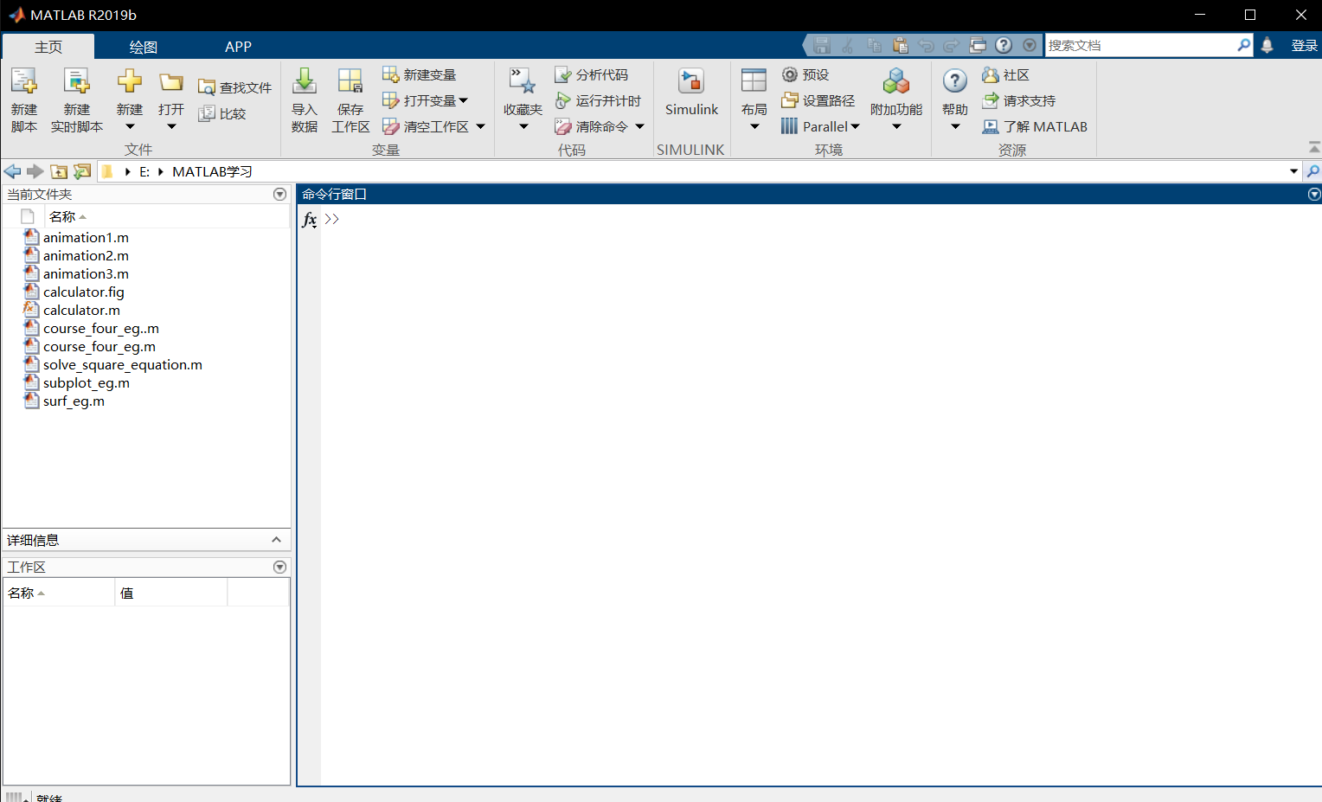Collapse the 详细信息 panel
Image resolution: width=1322 pixels, height=802 pixels.
276,540
